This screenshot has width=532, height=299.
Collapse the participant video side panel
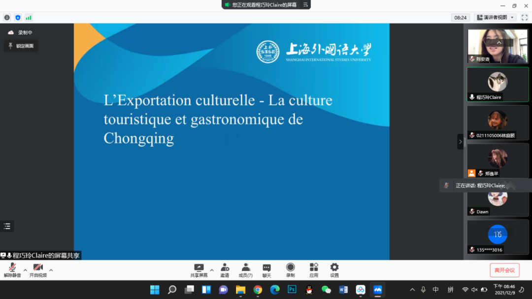461,142
